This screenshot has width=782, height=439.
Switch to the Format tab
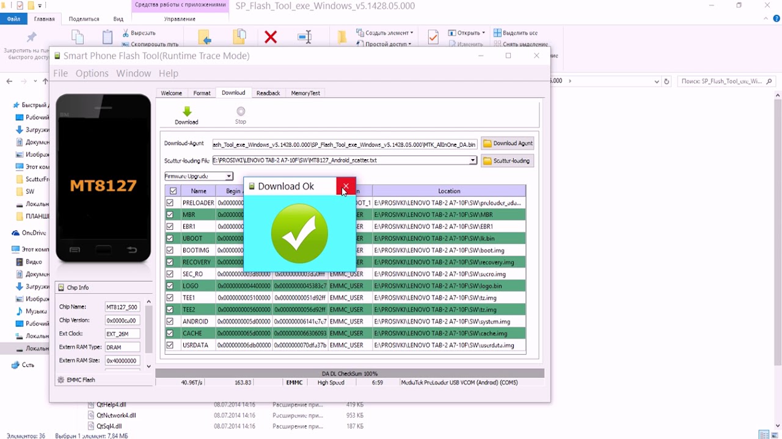pos(202,93)
